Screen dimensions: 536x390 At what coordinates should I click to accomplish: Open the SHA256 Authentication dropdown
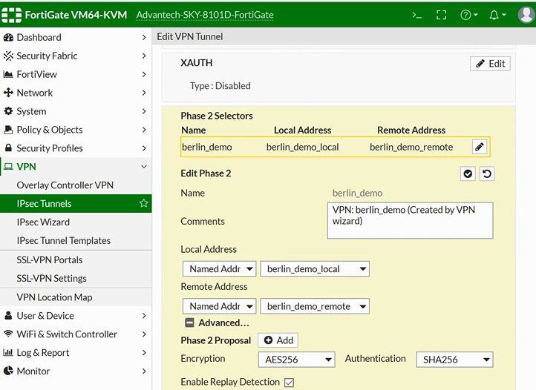click(454, 360)
